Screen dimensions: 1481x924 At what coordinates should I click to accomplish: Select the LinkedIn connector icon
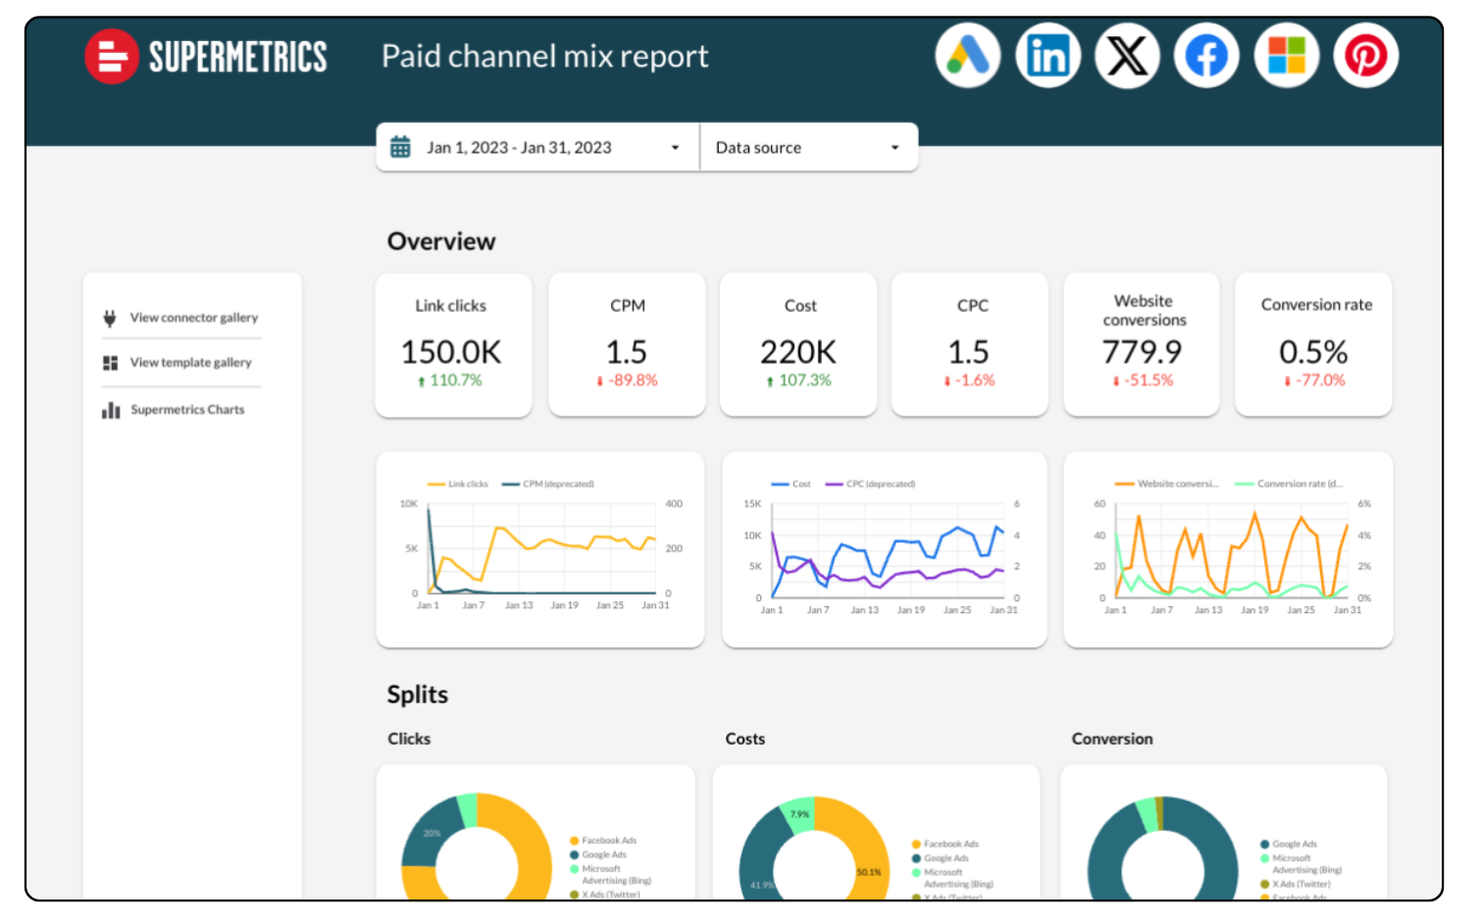[x=1047, y=56]
